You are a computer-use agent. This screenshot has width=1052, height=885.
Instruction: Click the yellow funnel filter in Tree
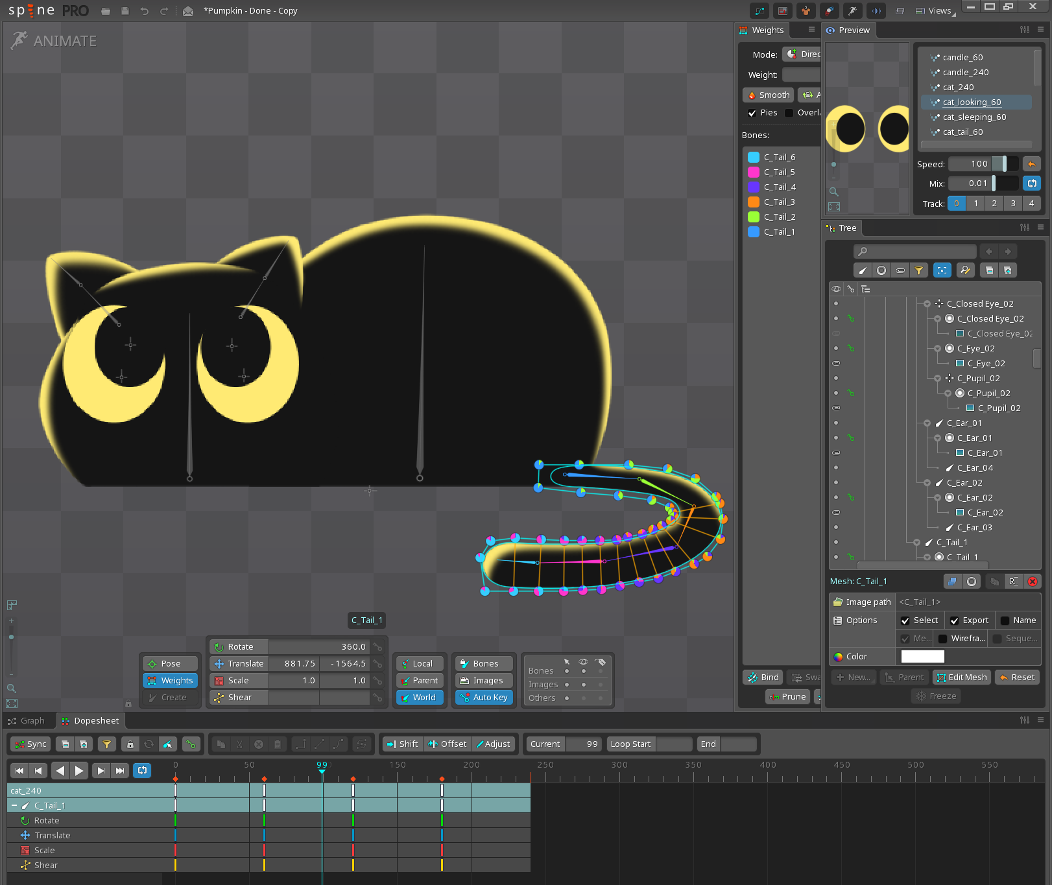coord(919,270)
